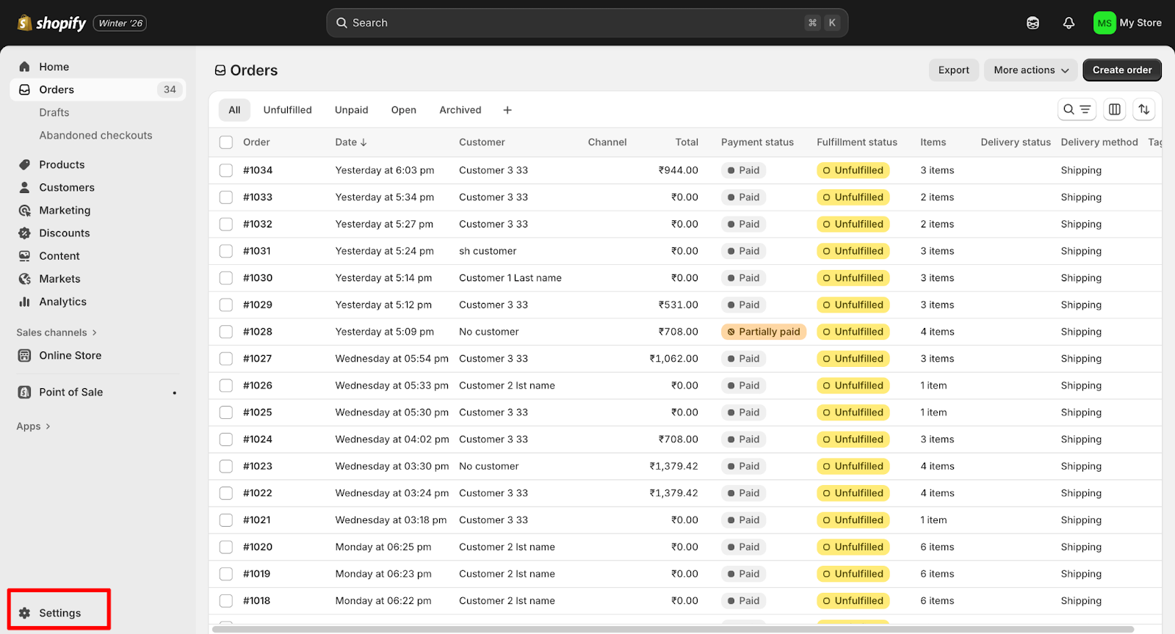This screenshot has height=634, width=1175.
Task: Open the More actions dropdown
Action: pyautogui.click(x=1030, y=70)
